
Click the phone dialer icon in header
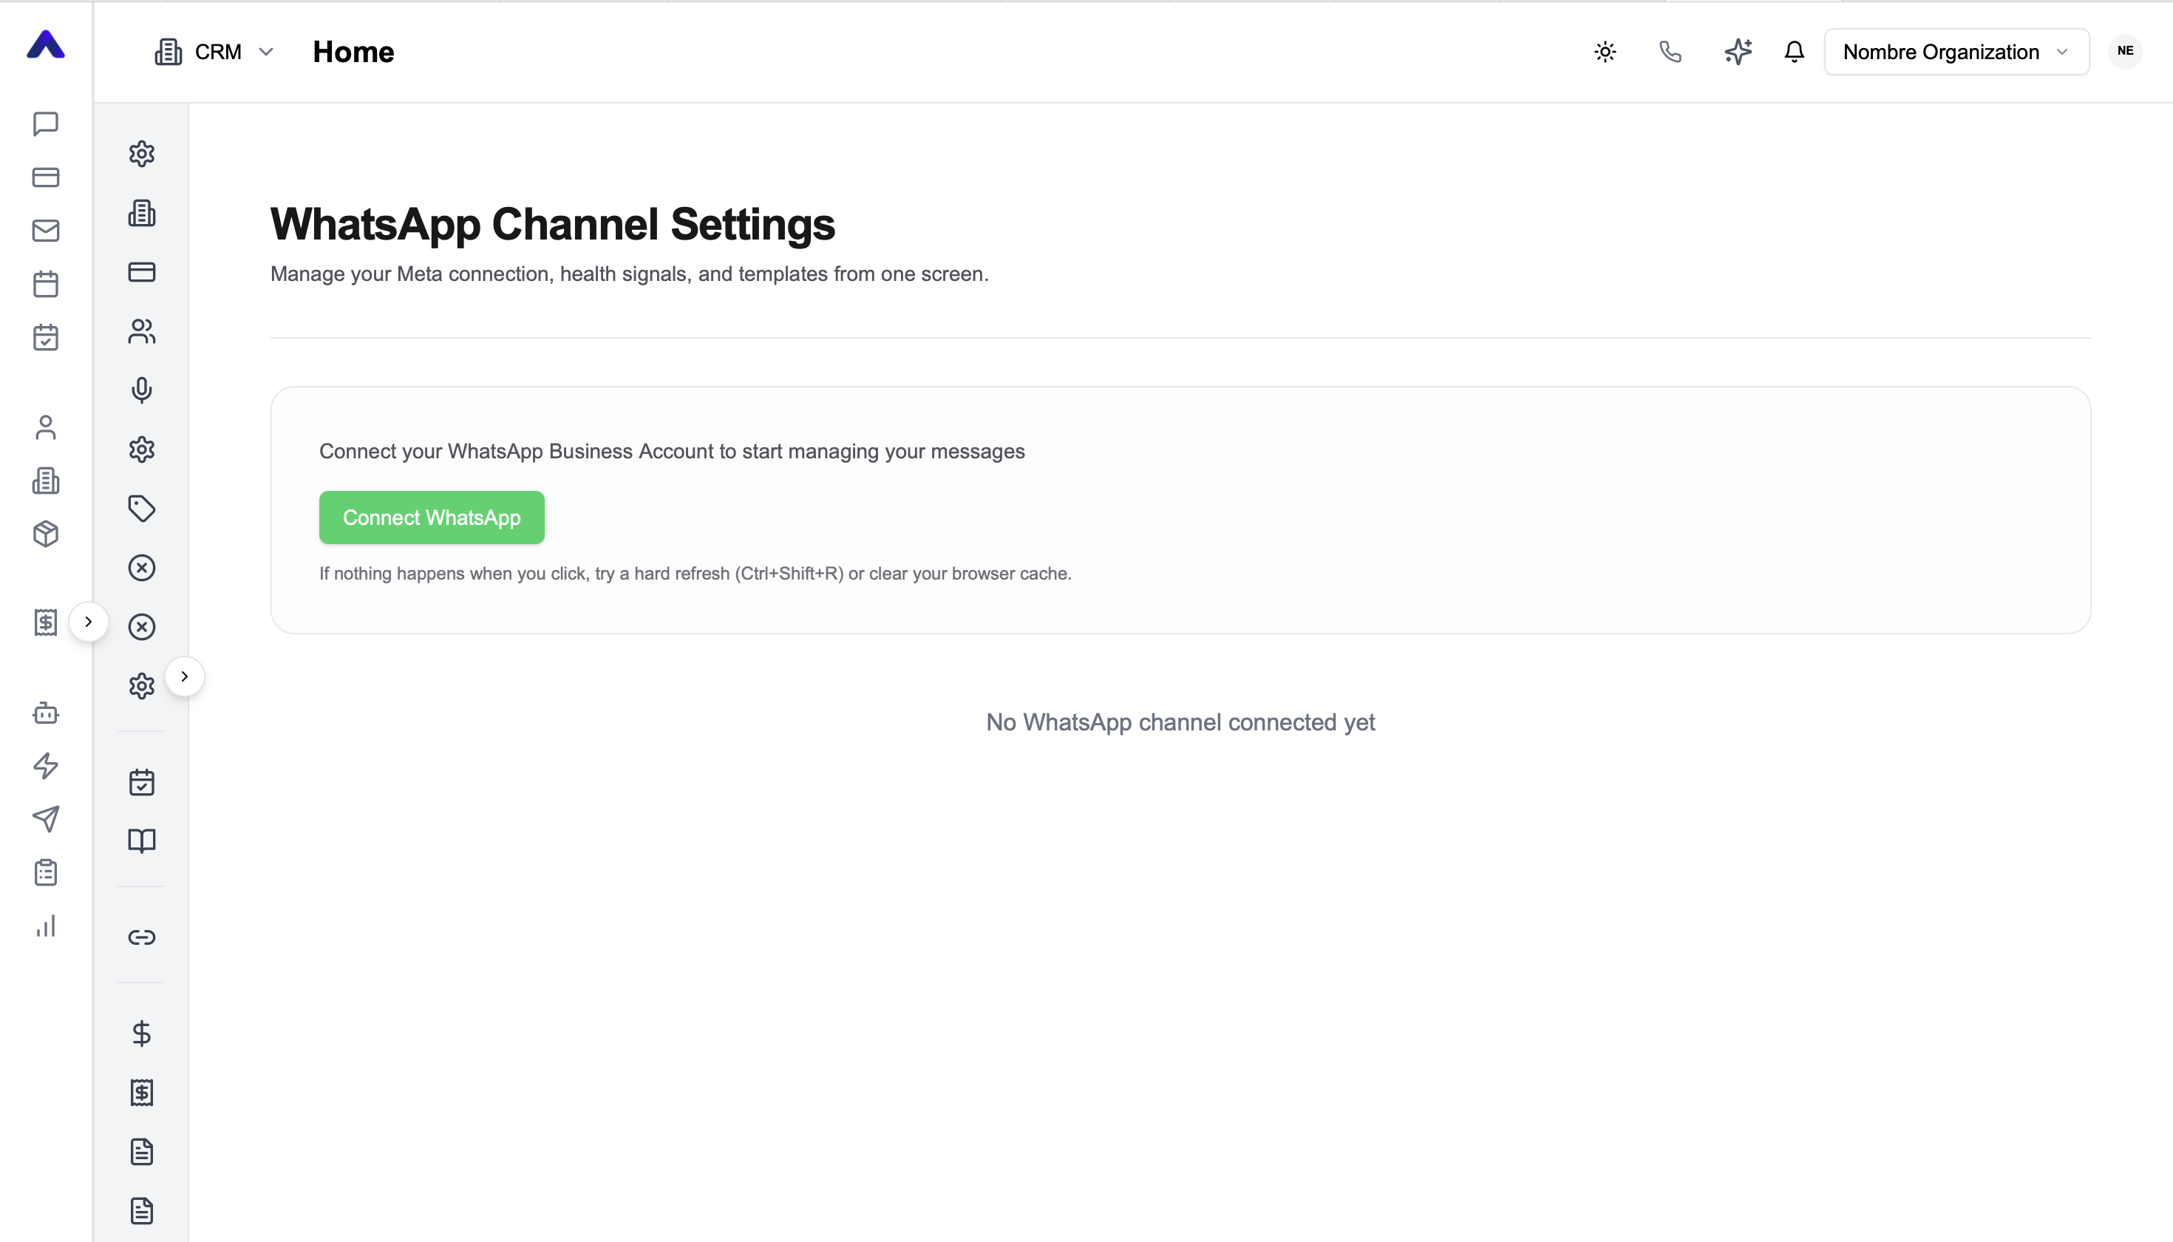1670,52
